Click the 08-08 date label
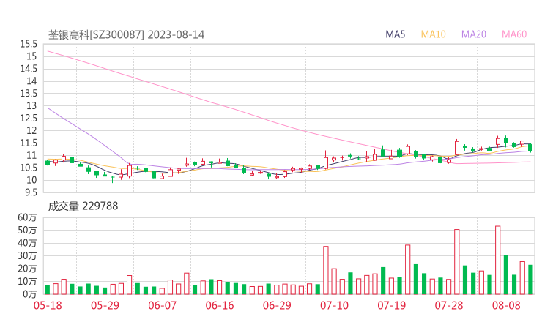The image size is (542, 322). 506,305
